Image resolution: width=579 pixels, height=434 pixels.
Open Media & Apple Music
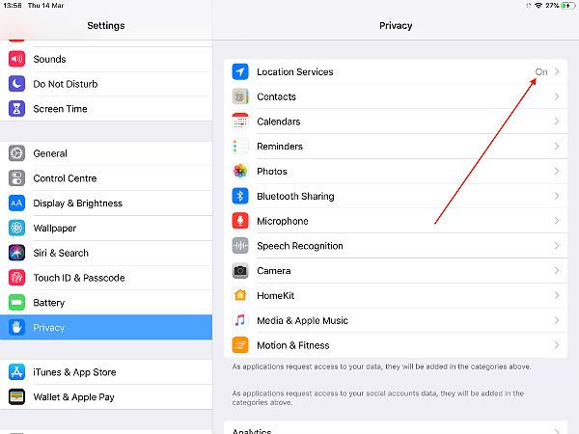396,320
